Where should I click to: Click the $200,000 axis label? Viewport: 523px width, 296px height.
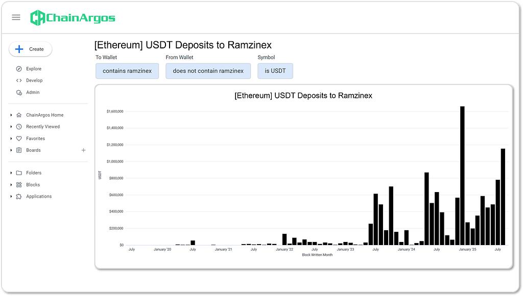pyautogui.click(x=116, y=228)
